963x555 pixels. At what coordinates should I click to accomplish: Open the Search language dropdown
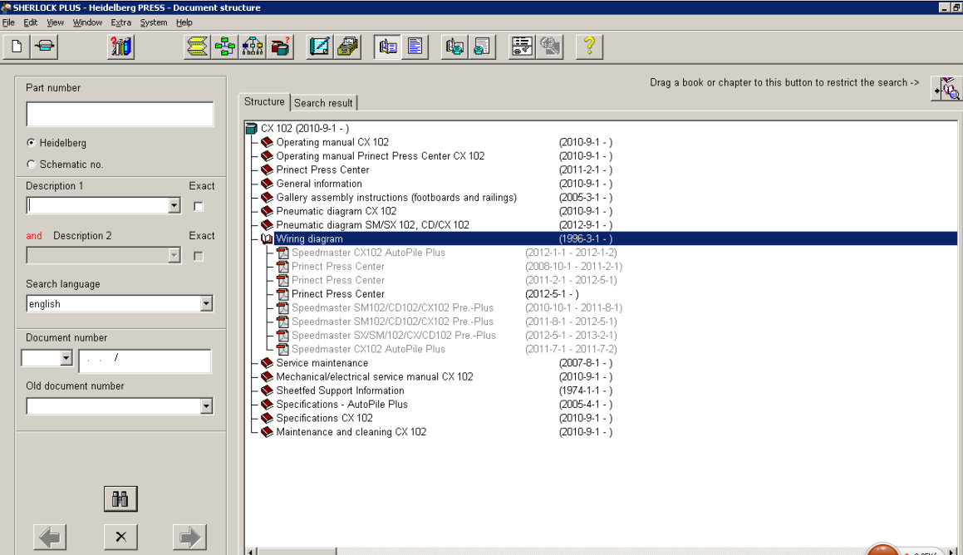pos(206,303)
